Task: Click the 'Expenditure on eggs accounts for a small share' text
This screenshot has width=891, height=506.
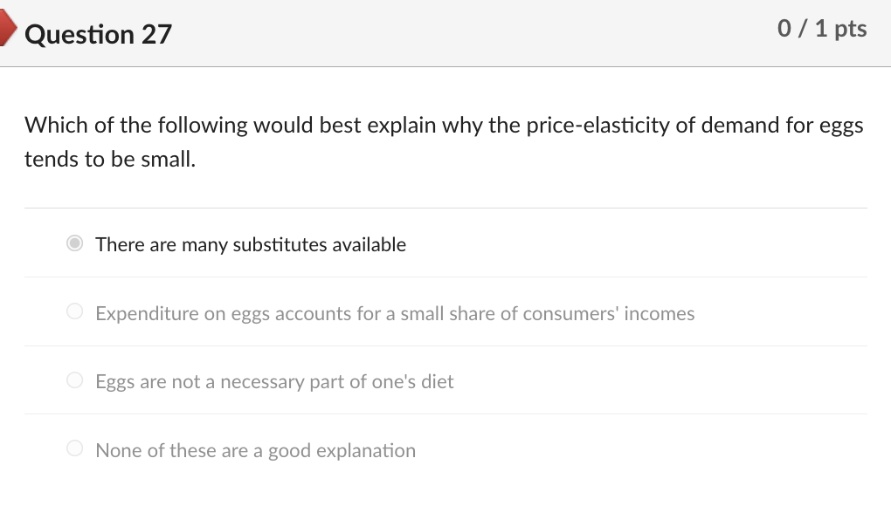Action: point(395,313)
